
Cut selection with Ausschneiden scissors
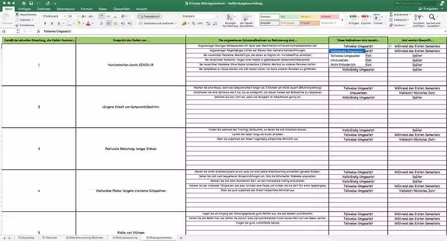click(x=17, y=14)
